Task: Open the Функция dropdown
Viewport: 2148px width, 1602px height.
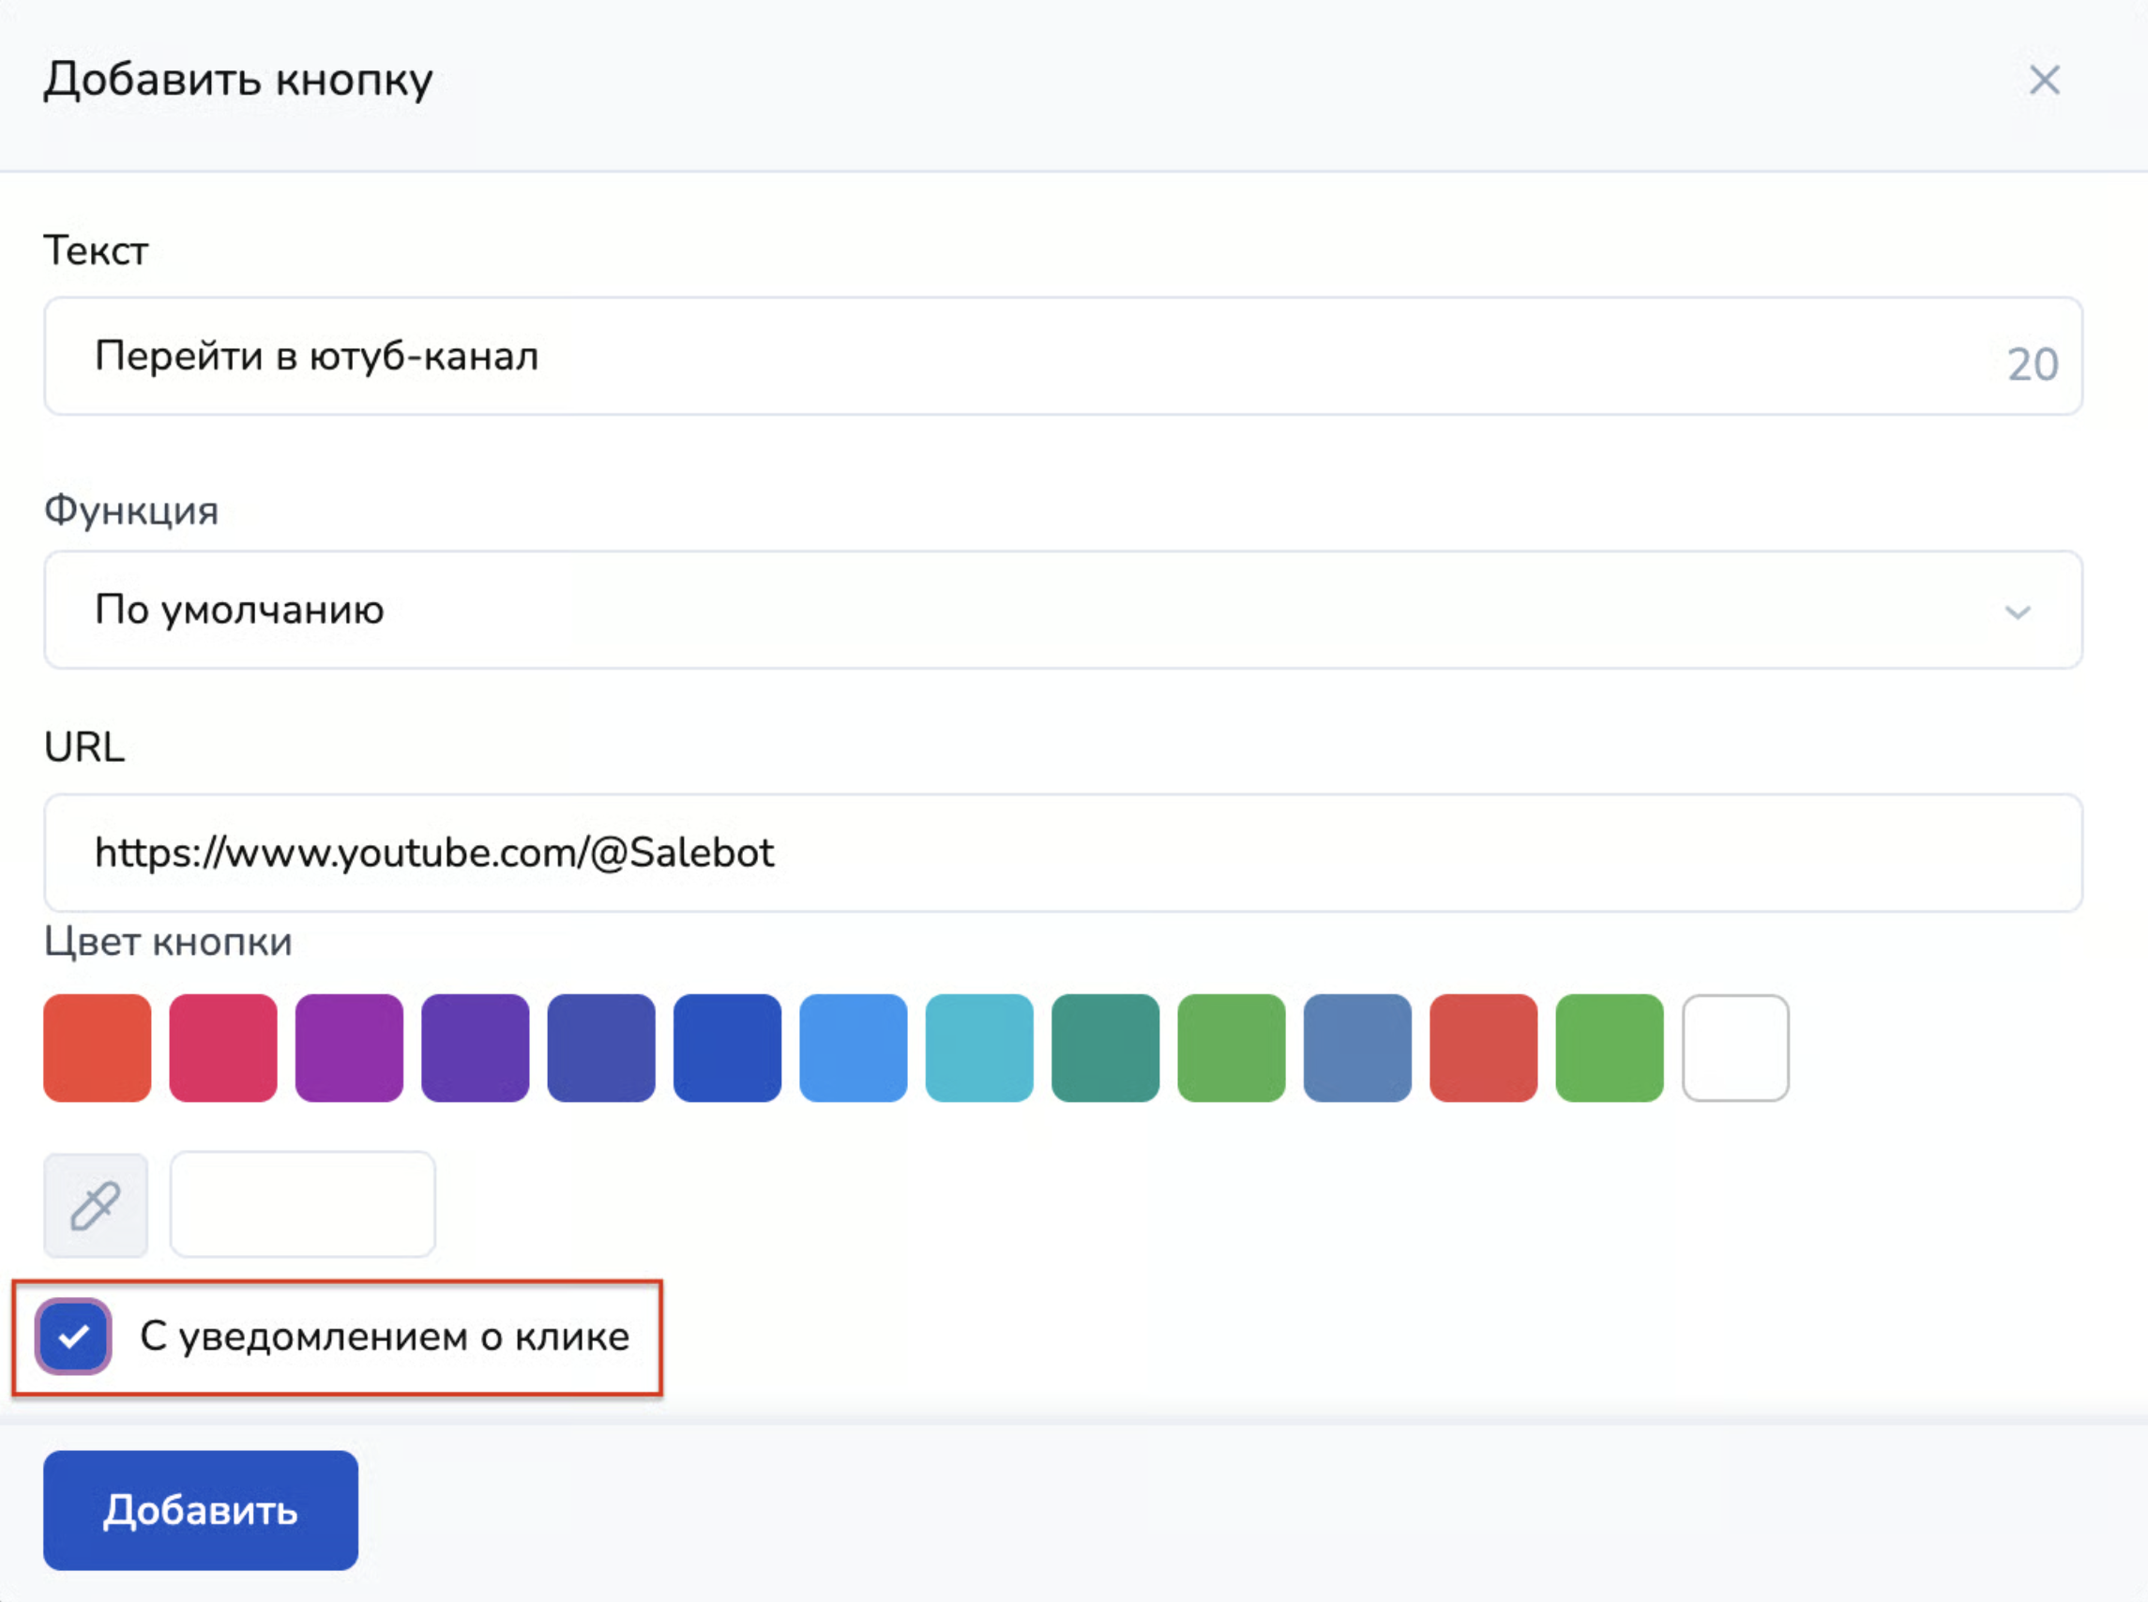Action: click(x=1062, y=610)
